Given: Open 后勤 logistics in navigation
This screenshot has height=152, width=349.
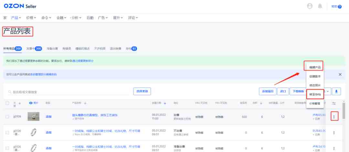Looking at the screenshot, I should click(90, 18).
